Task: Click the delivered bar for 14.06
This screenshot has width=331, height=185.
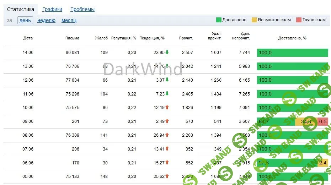Action: click(x=292, y=53)
